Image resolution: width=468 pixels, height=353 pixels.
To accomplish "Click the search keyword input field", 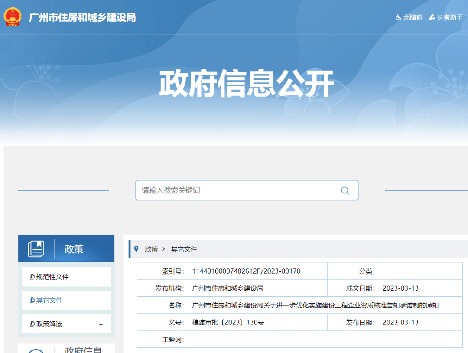I will (x=247, y=190).
